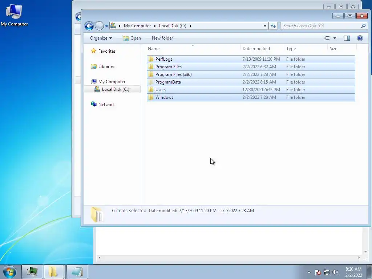Click the Show desktop button

click(x=369, y=272)
